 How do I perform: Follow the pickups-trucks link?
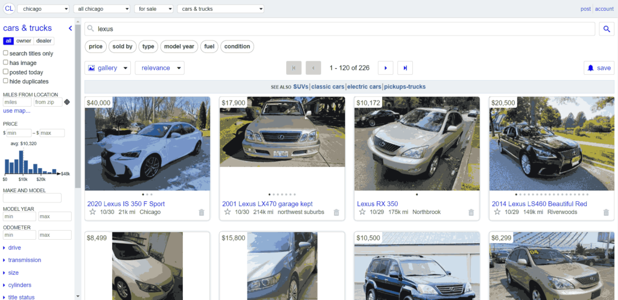click(405, 87)
